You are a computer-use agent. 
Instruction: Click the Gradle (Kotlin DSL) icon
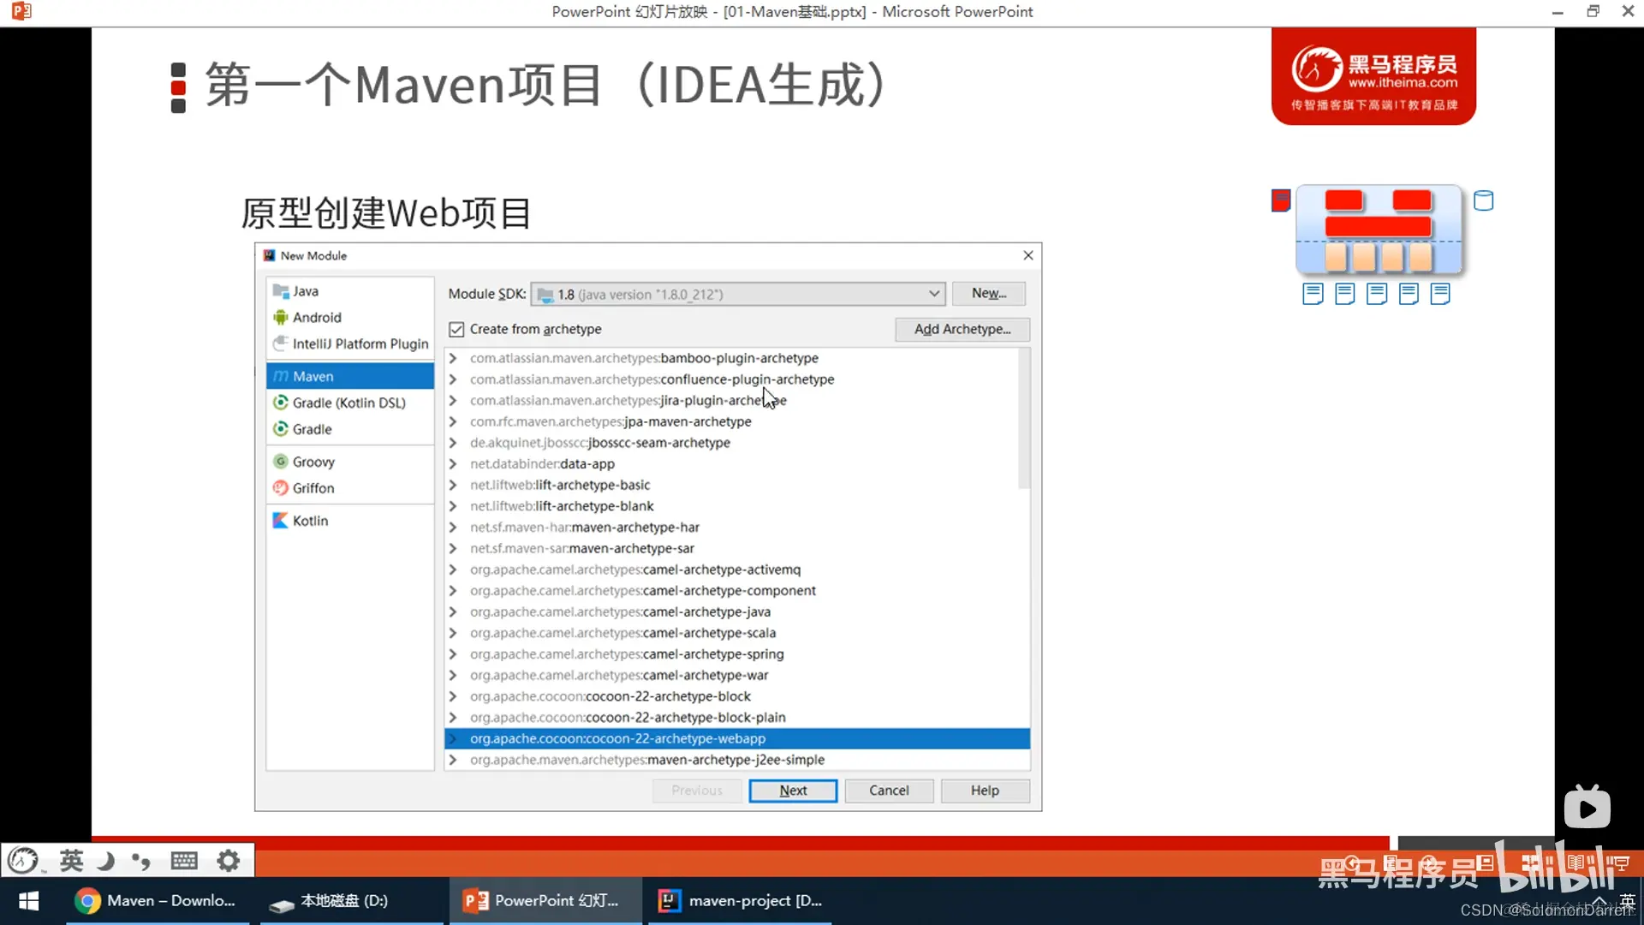tap(280, 403)
